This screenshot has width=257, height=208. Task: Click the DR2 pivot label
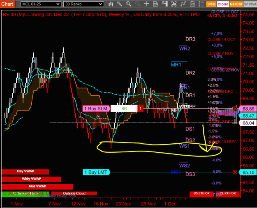point(190,72)
